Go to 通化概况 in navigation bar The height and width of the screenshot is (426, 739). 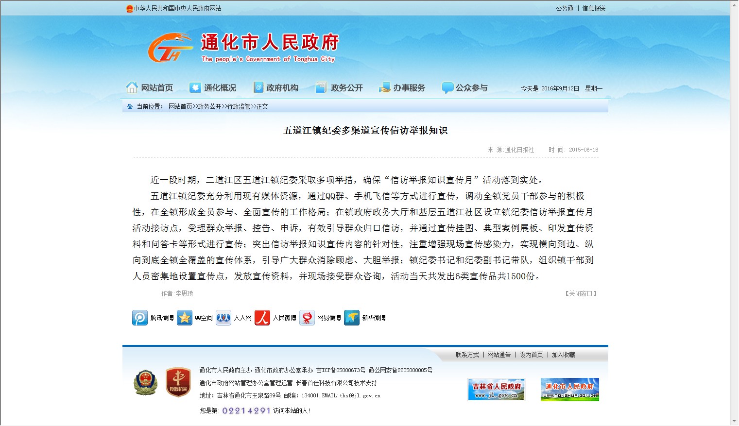tap(213, 88)
